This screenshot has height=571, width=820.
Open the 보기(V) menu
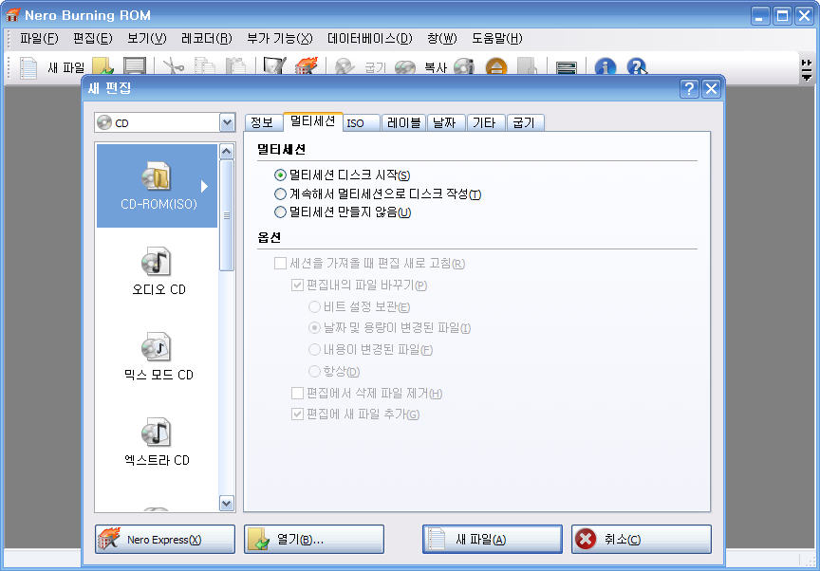pos(147,38)
